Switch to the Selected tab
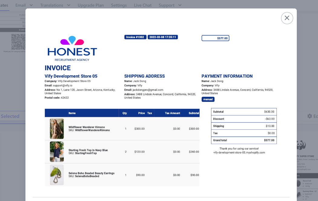The height and width of the screenshot is (201, 318). pyautogui.click(x=10, y=116)
